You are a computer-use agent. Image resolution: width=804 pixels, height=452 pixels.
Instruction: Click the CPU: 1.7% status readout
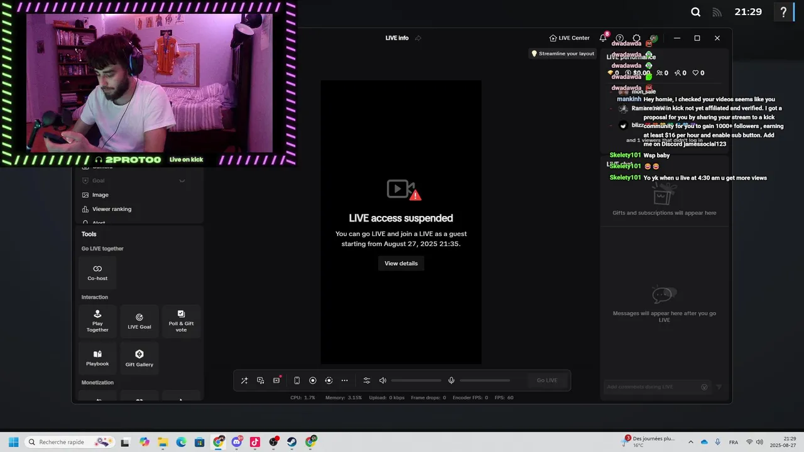[x=303, y=398]
